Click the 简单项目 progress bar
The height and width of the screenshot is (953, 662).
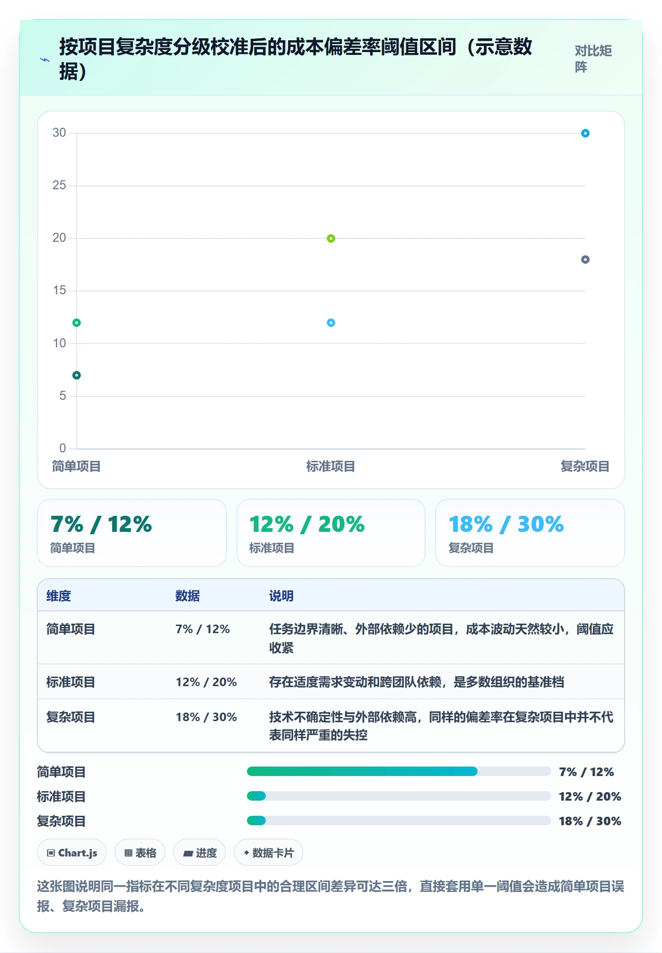tap(399, 771)
